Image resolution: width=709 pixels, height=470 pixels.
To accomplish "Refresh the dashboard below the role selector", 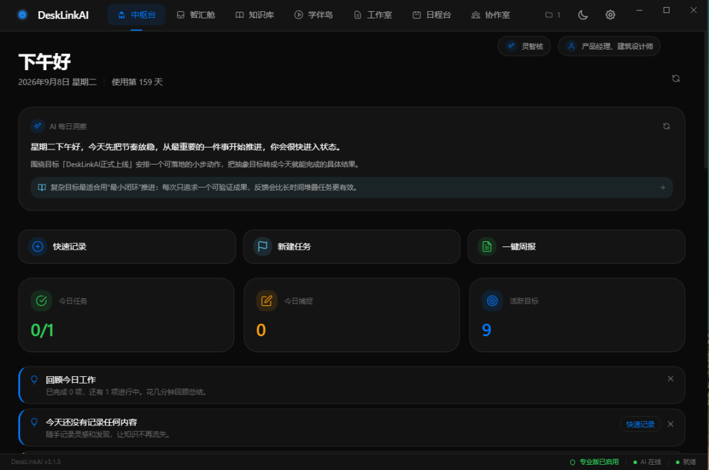I will (676, 79).
